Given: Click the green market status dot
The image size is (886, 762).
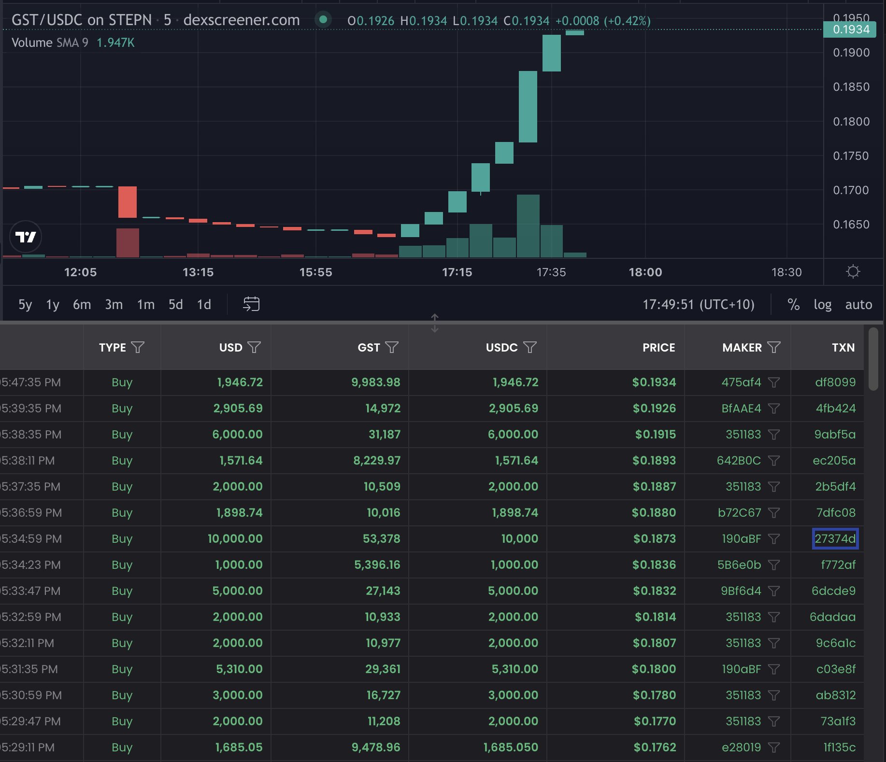Looking at the screenshot, I should 323,20.
